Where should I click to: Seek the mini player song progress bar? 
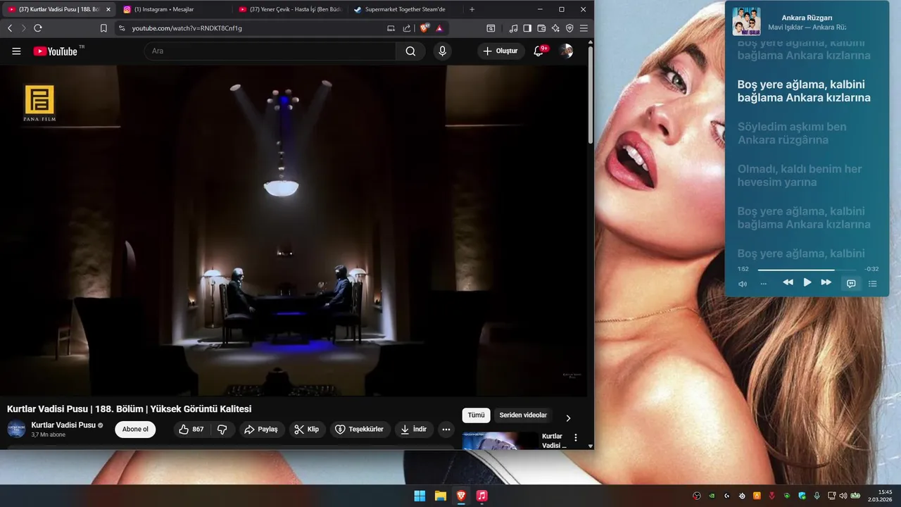807,270
